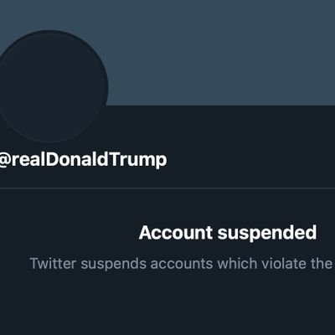
Task: Click the word "suspends" in the description
Action: point(113,265)
